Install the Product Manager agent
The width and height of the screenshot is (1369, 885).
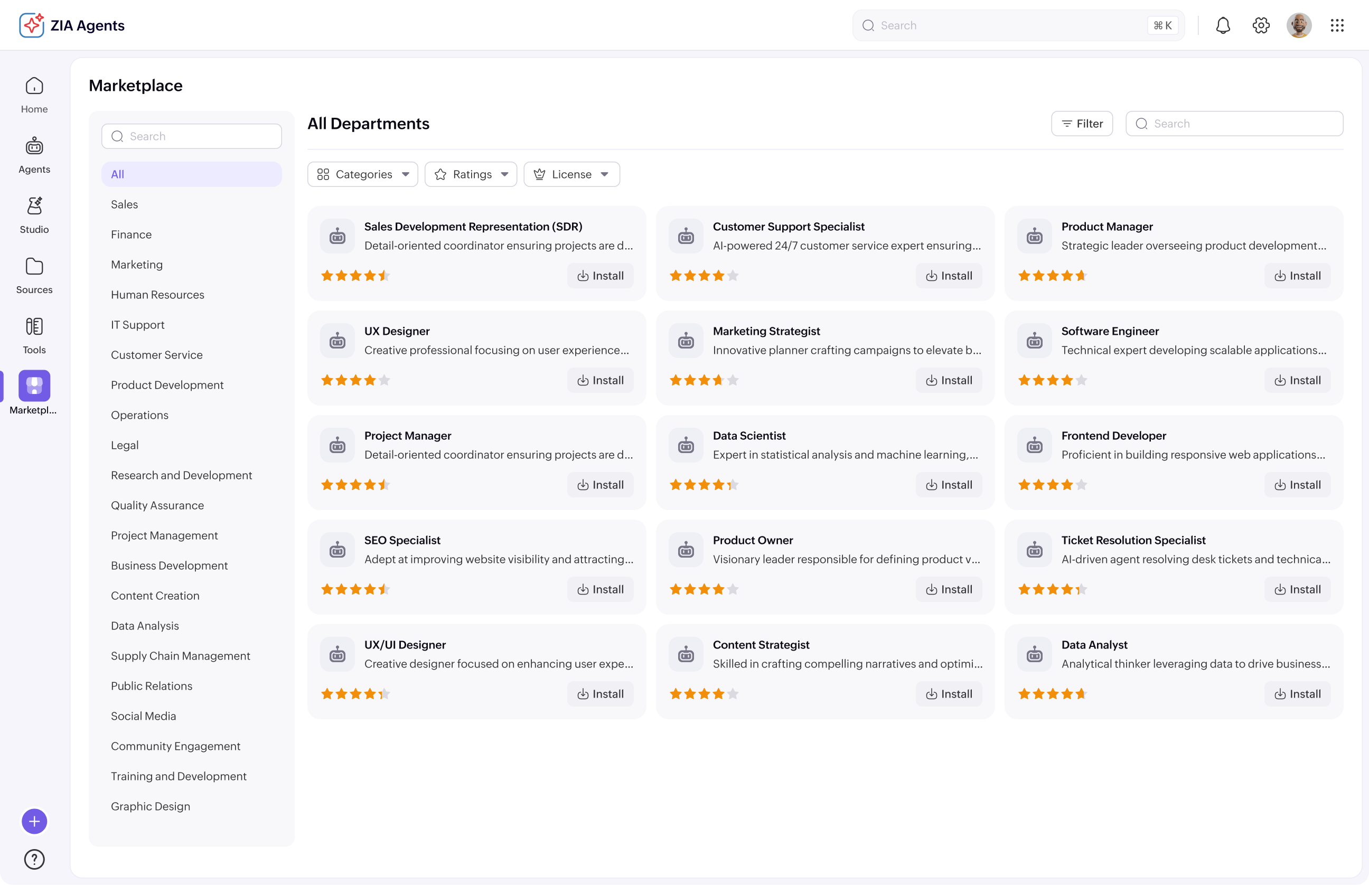1297,276
